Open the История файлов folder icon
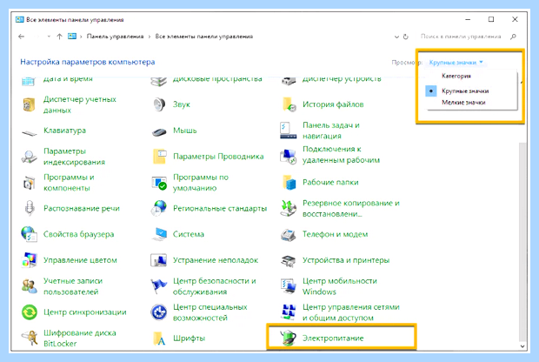 289,104
